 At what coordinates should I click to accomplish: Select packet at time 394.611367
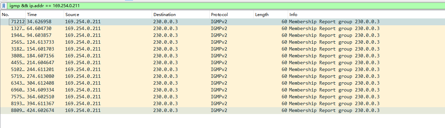pyautogui.click(x=222, y=103)
